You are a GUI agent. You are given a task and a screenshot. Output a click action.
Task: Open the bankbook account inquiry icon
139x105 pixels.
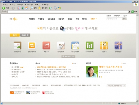point(17,46)
